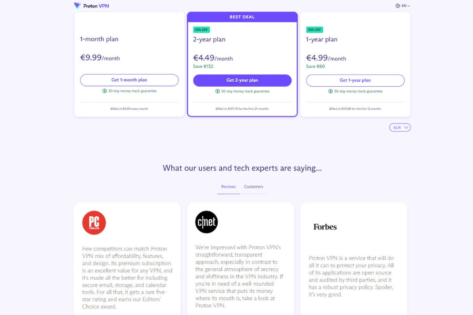The image size is (473, 315).
Task: Click the PCMag review text card
Action: coord(127,259)
